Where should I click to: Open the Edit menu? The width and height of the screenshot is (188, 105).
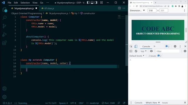16,3
